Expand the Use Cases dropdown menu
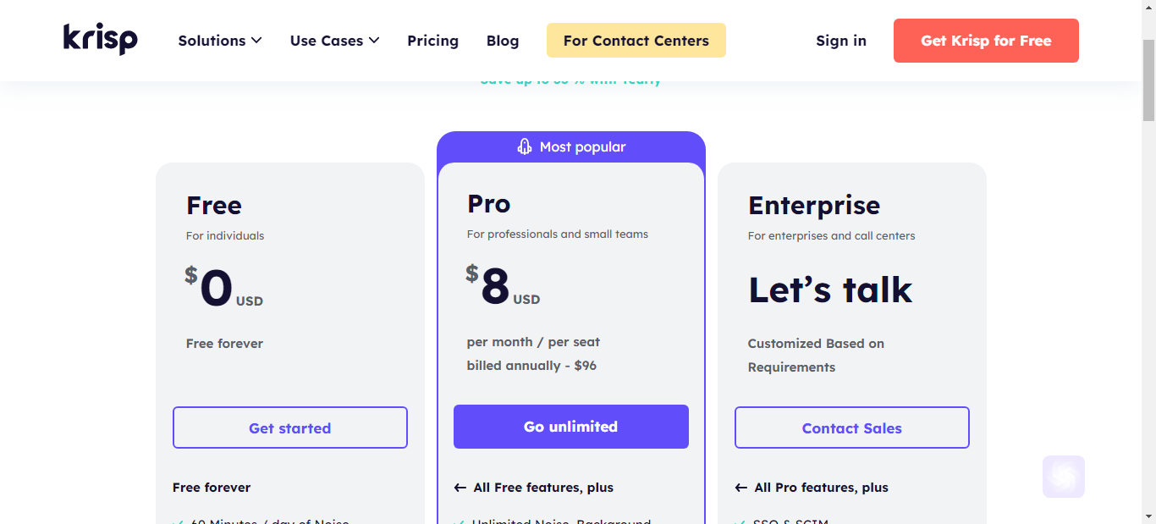Image resolution: width=1156 pixels, height=524 pixels. pos(334,41)
